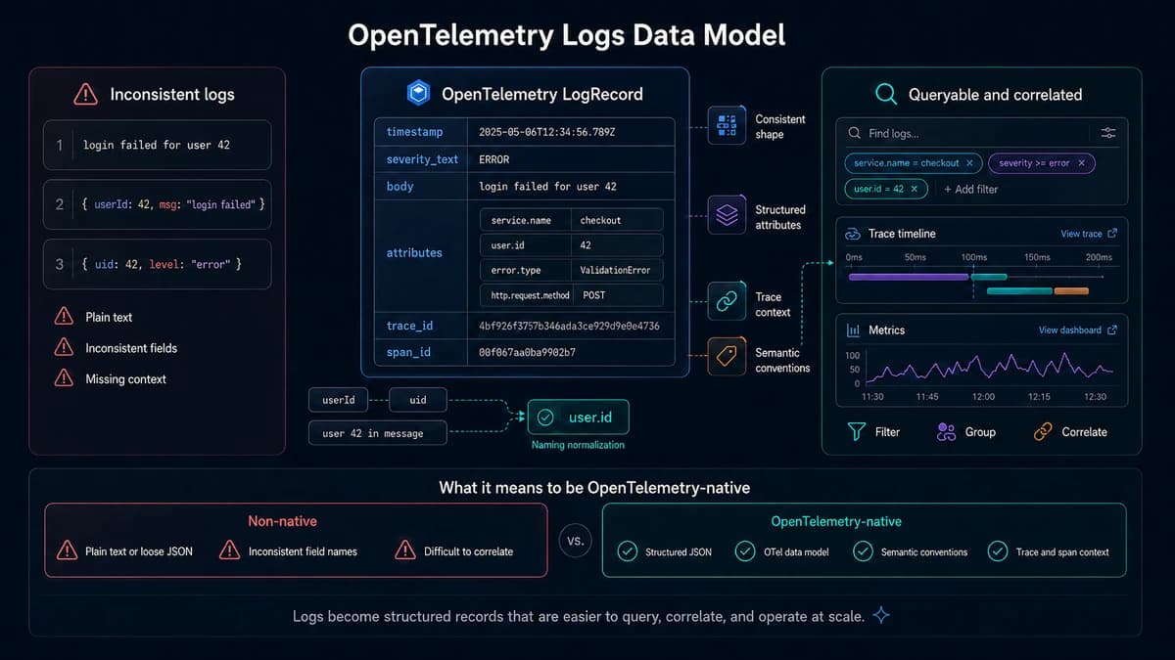Click the userId chip

(338, 400)
